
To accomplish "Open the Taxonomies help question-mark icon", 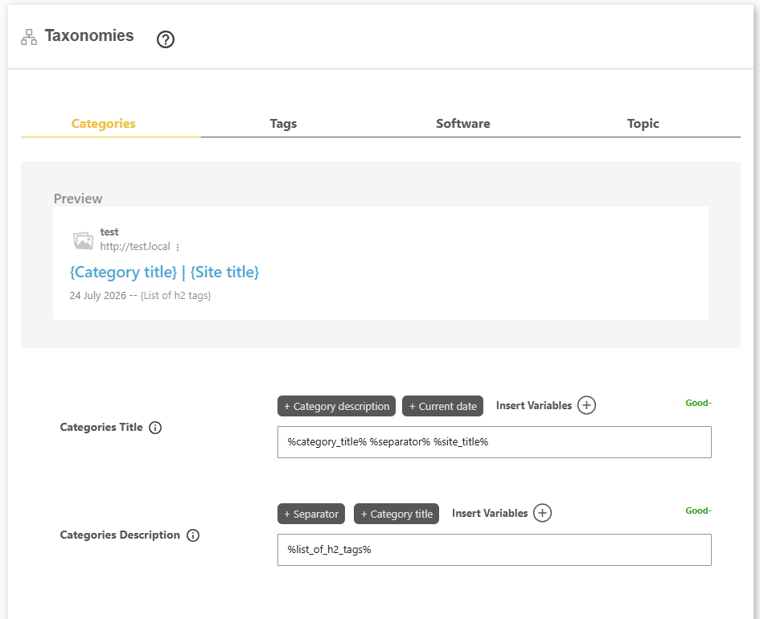I will point(166,39).
